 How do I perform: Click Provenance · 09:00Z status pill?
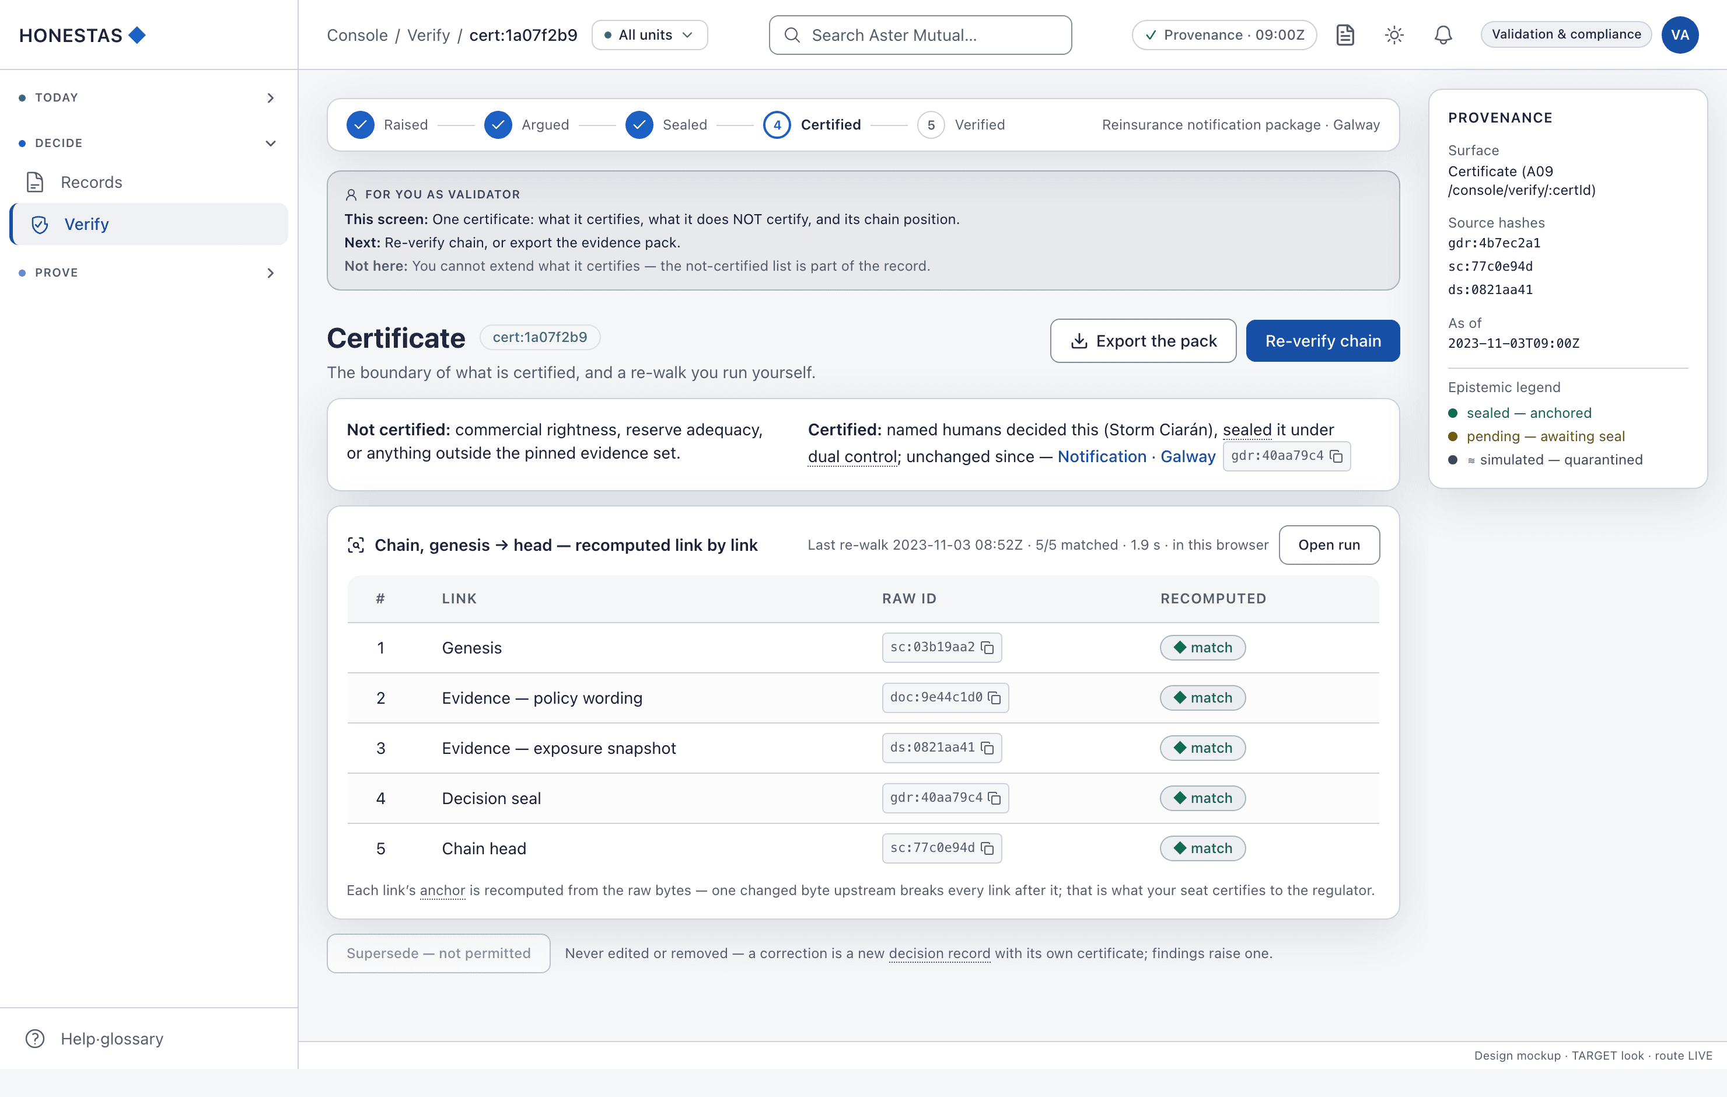(x=1223, y=34)
